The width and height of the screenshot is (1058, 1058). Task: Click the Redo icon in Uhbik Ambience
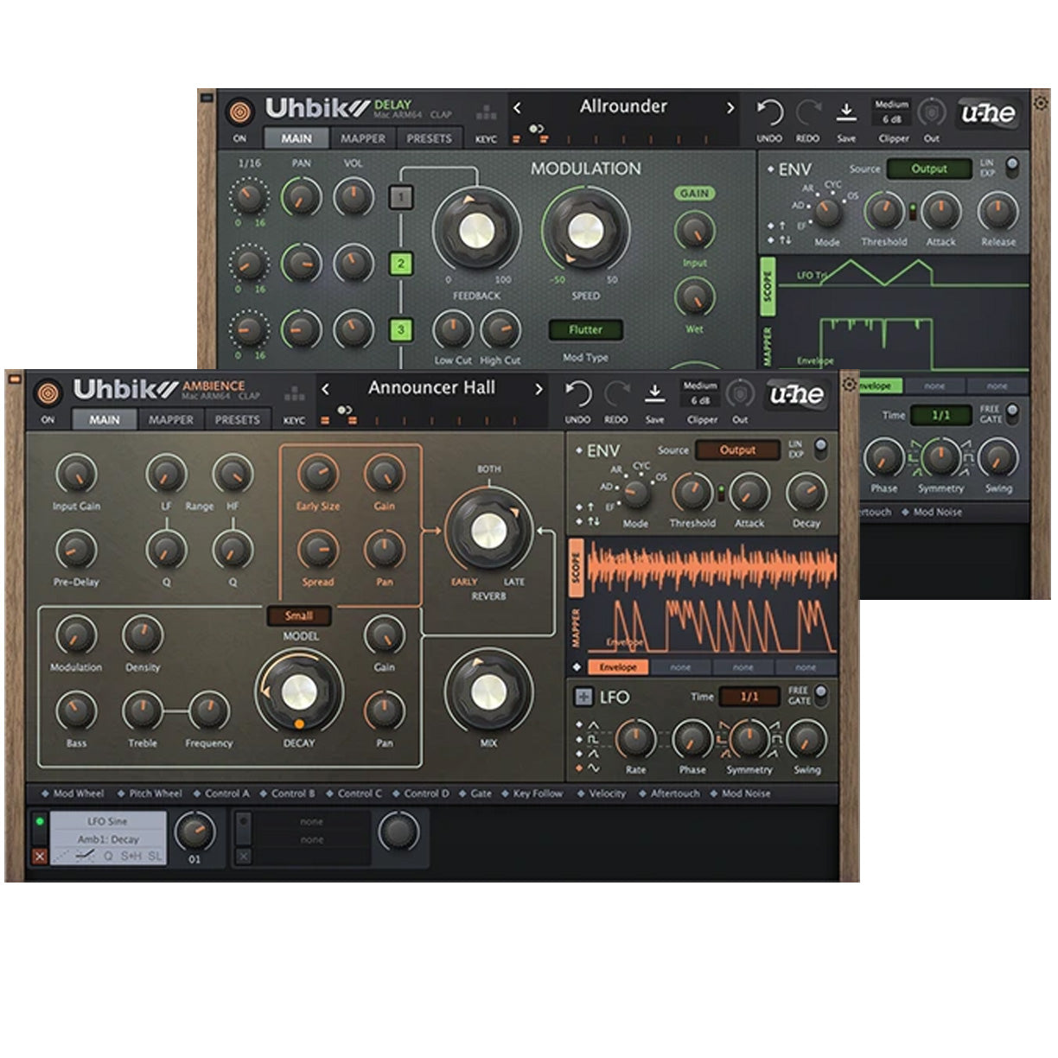[616, 395]
